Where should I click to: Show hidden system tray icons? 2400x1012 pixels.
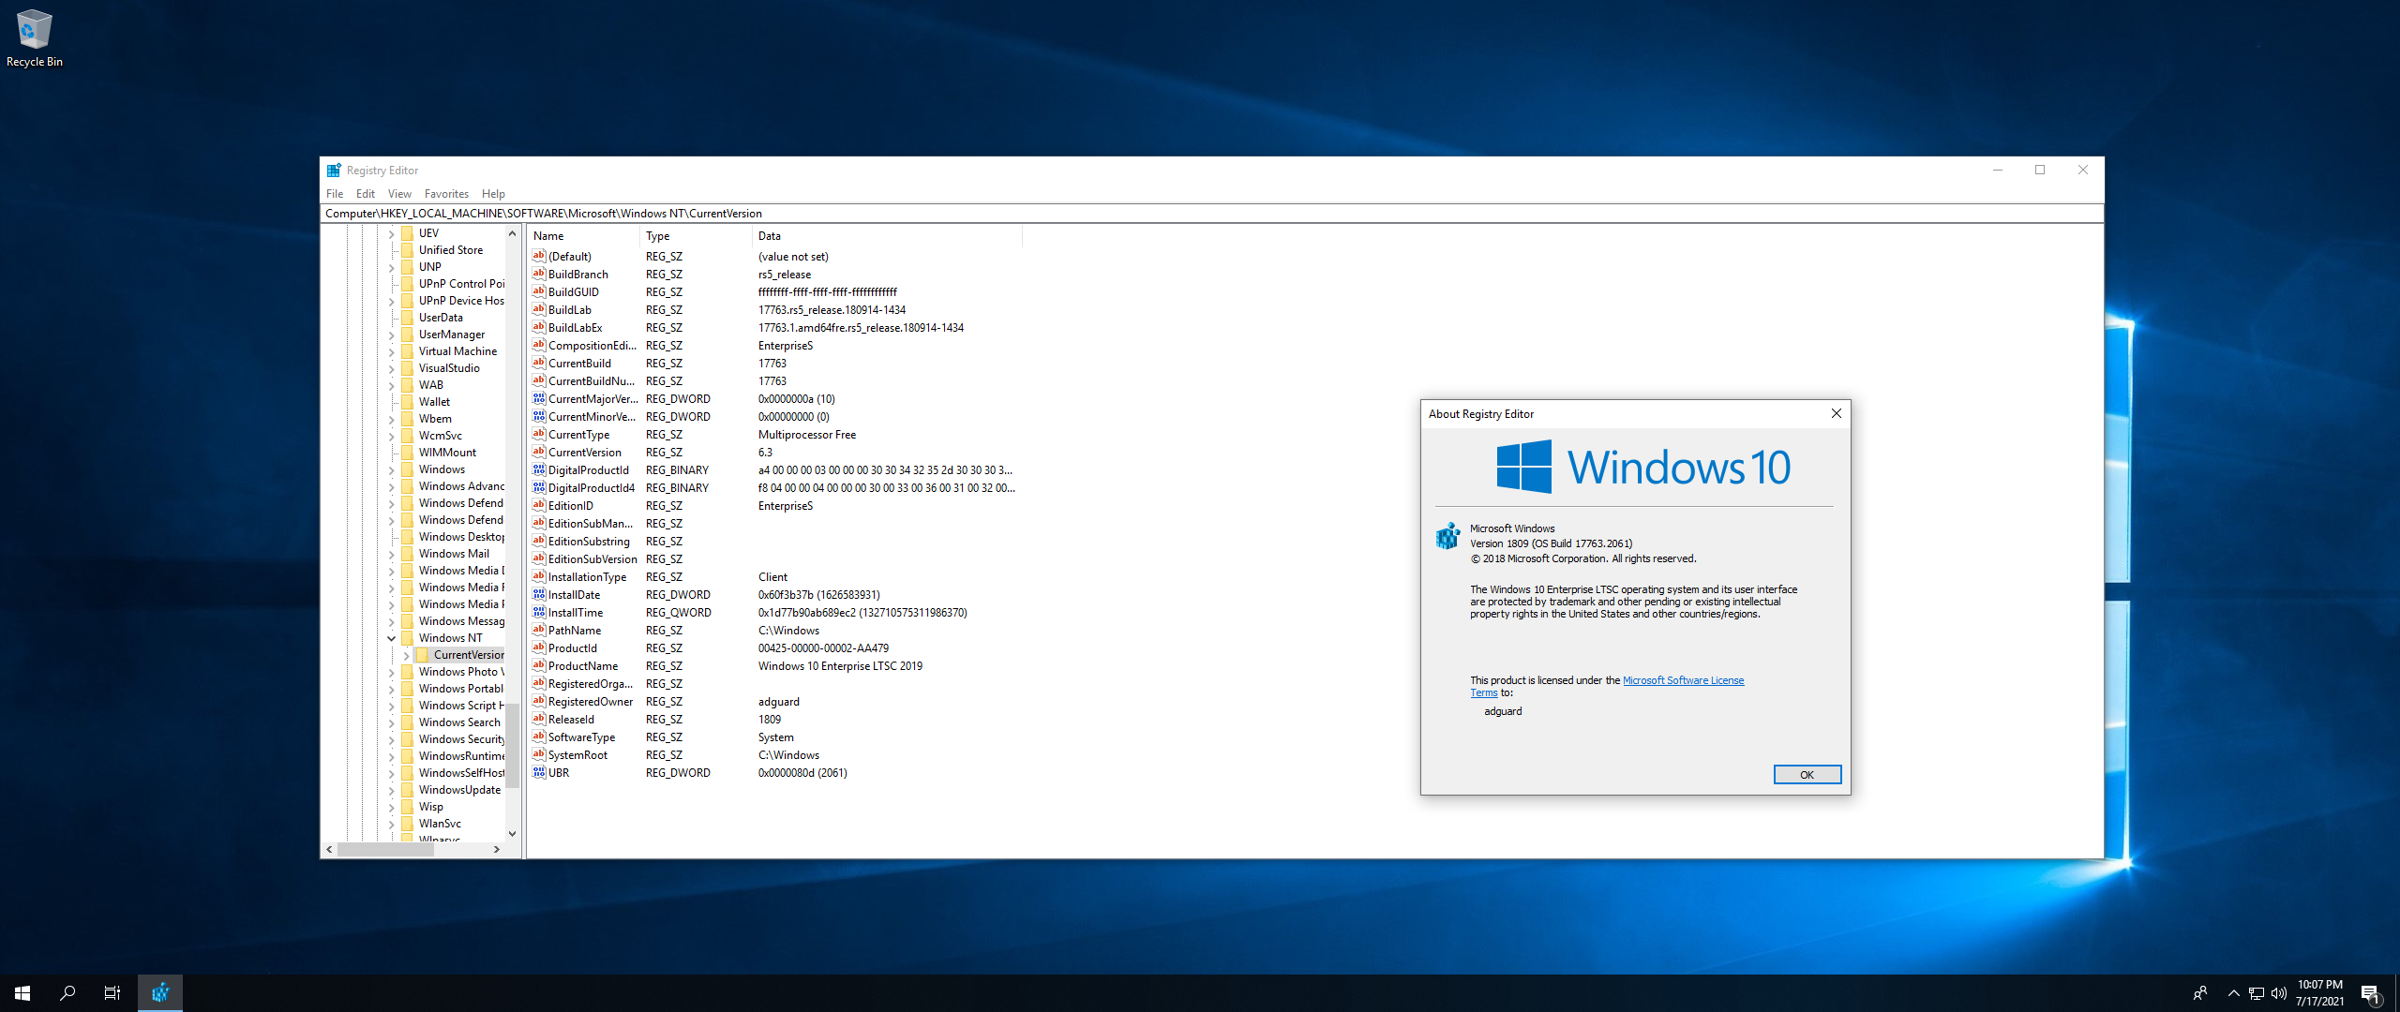point(2233,993)
